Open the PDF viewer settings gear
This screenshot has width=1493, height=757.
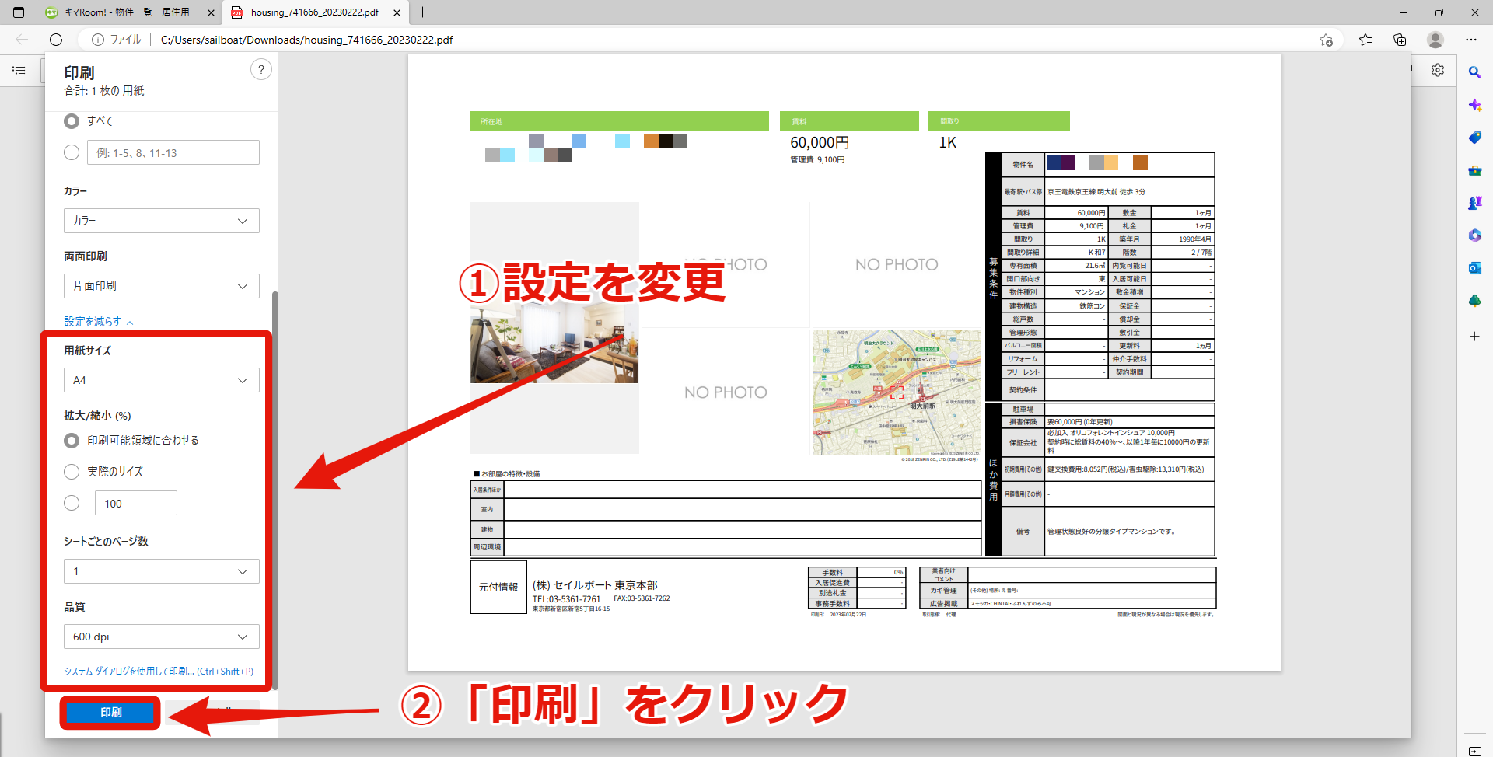(1438, 70)
